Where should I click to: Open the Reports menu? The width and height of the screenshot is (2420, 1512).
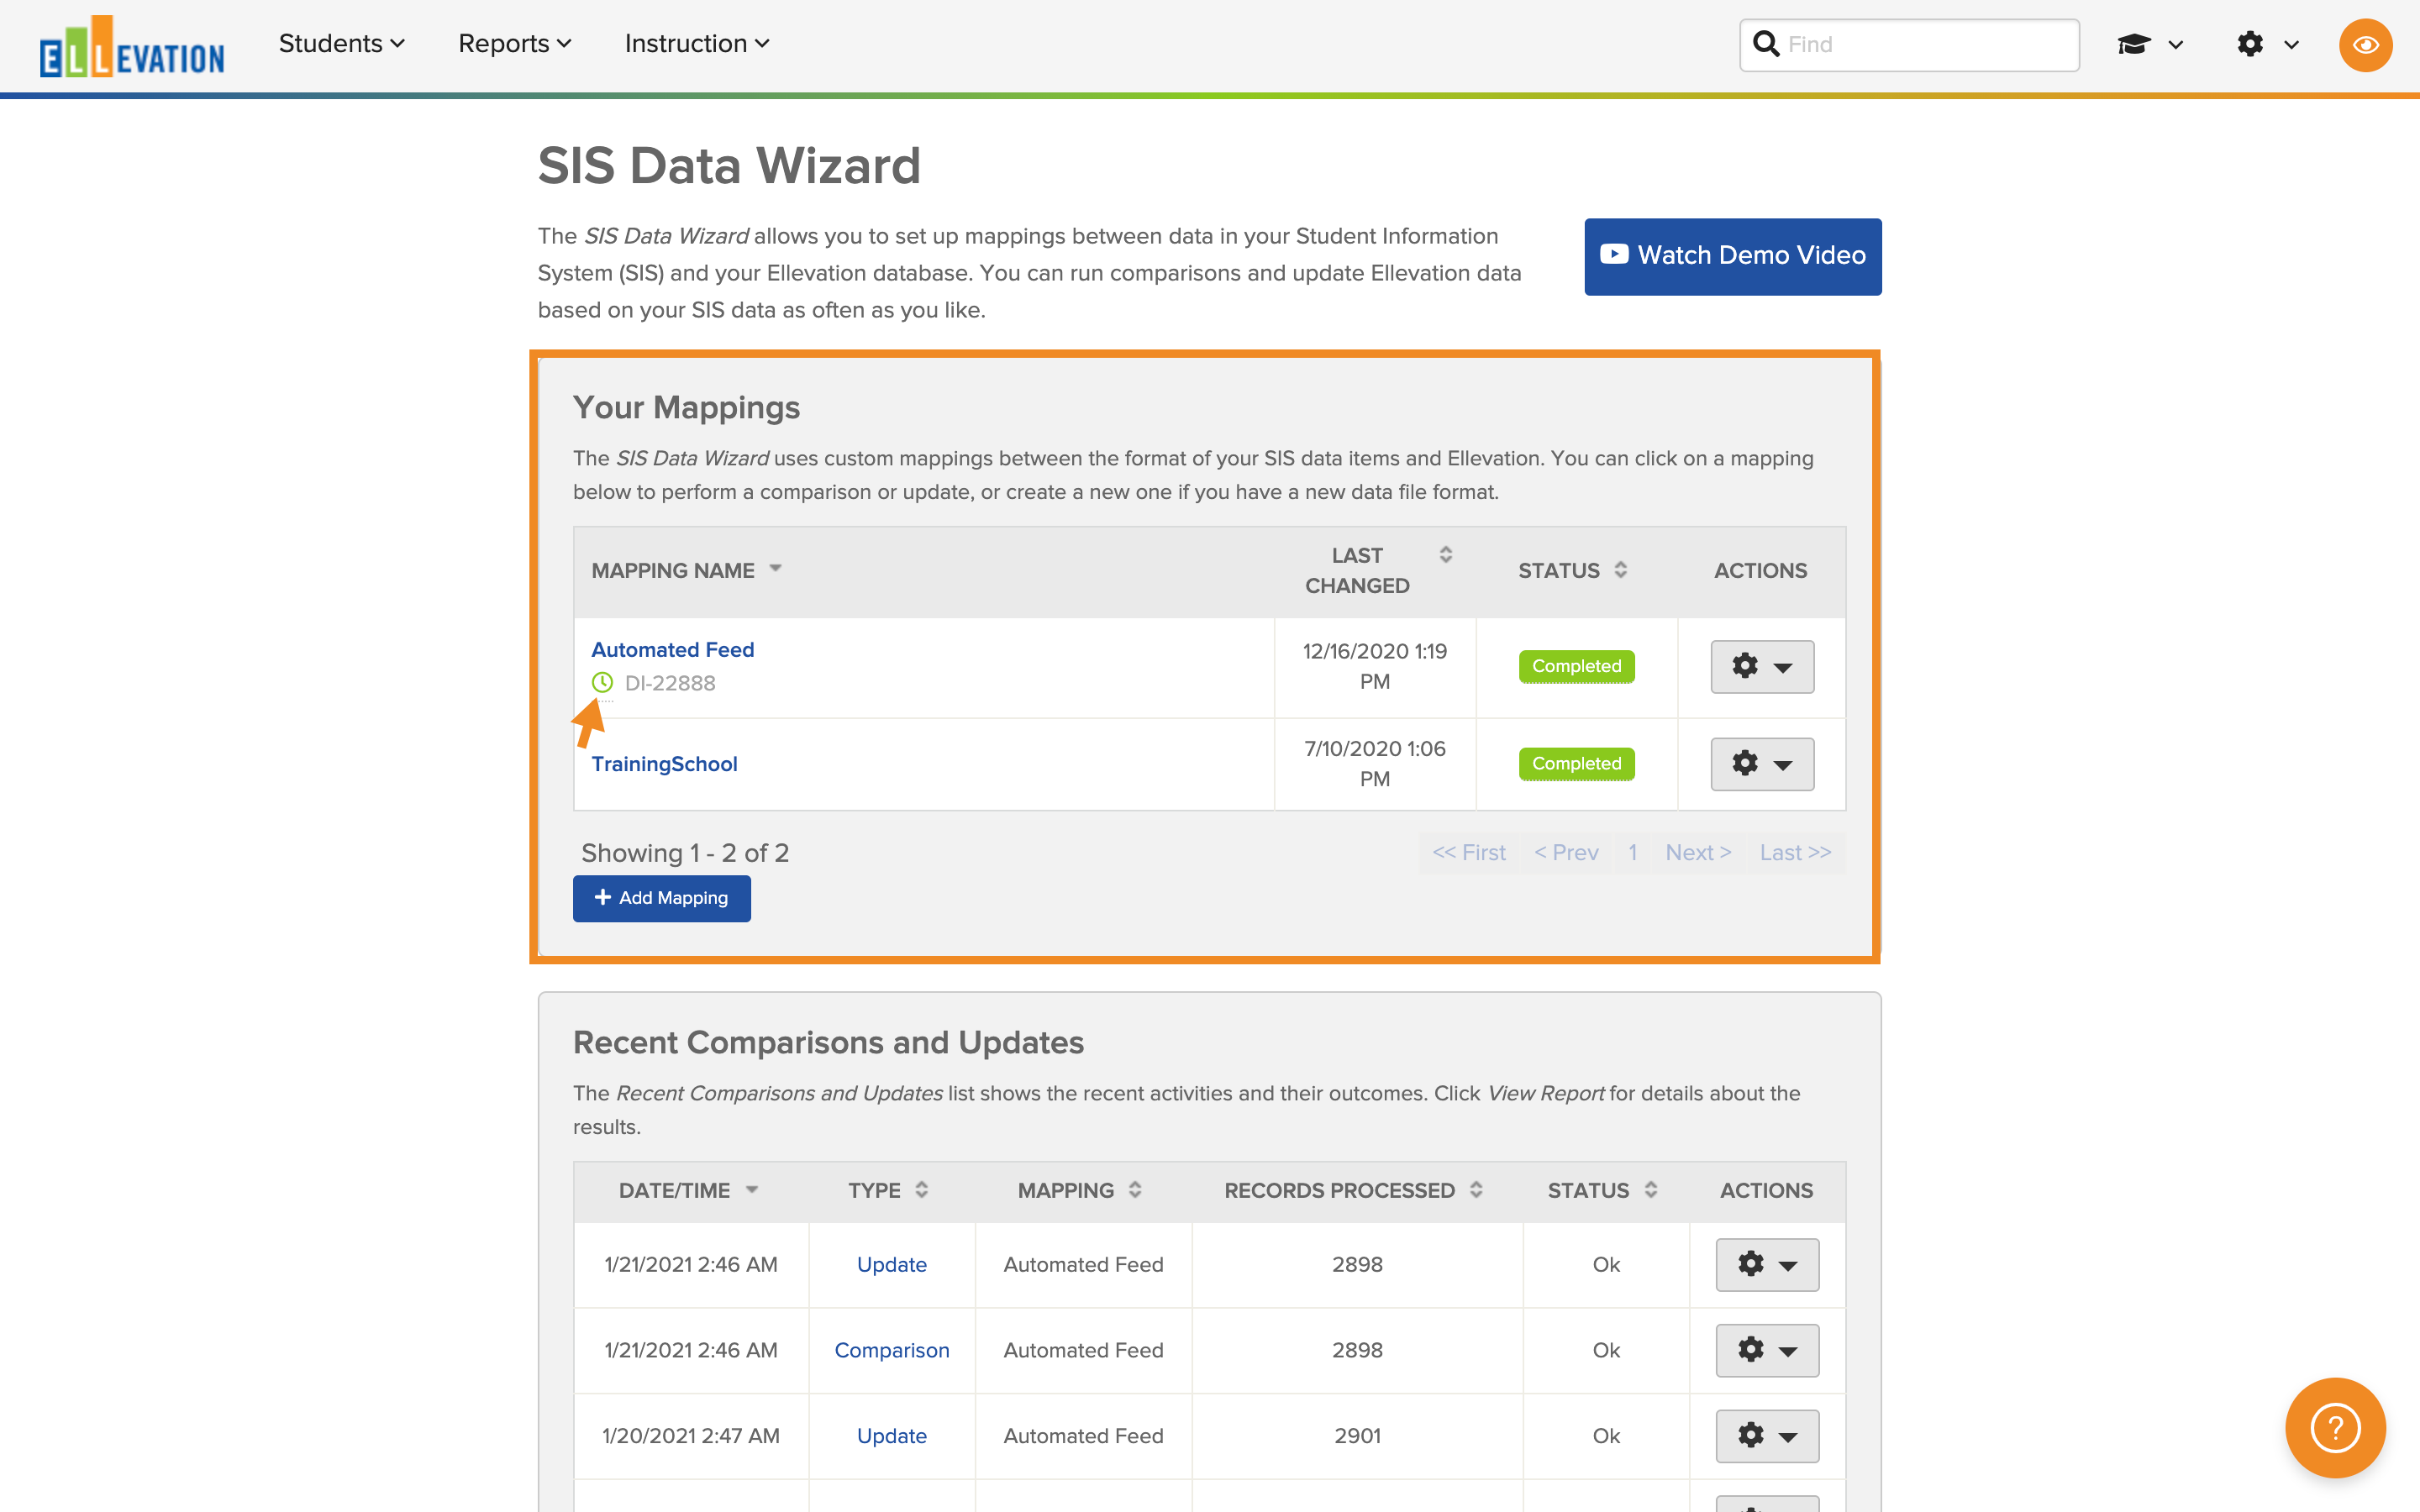click(514, 44)
